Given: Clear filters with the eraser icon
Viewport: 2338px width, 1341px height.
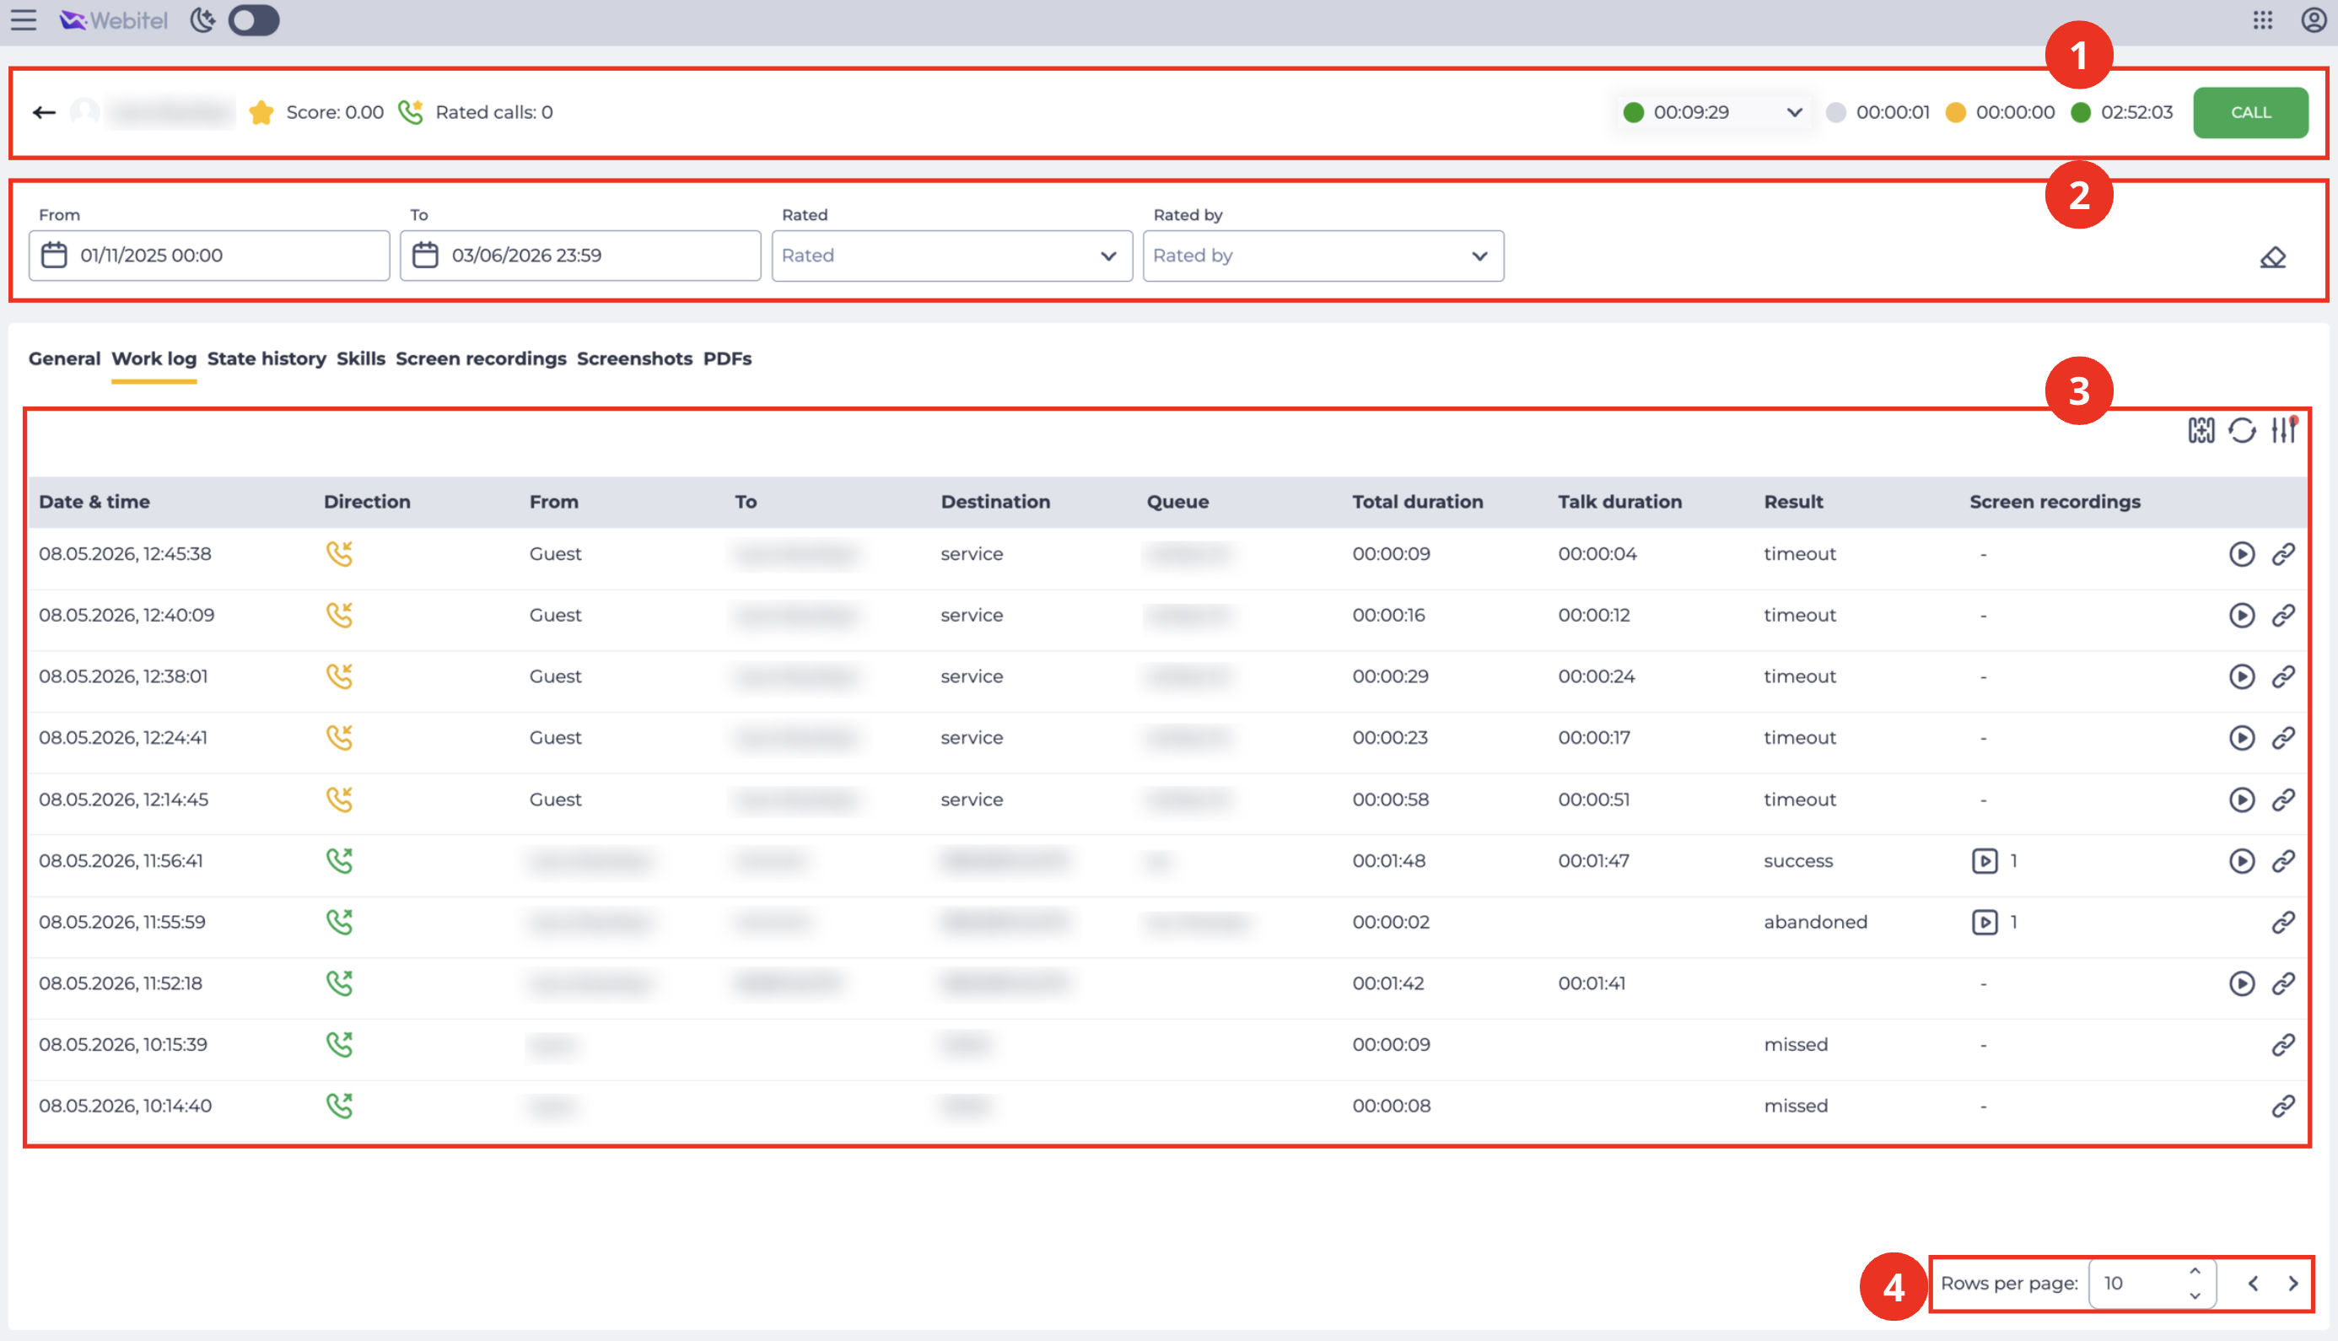Looking at the screenshot, I should 2271,257.
